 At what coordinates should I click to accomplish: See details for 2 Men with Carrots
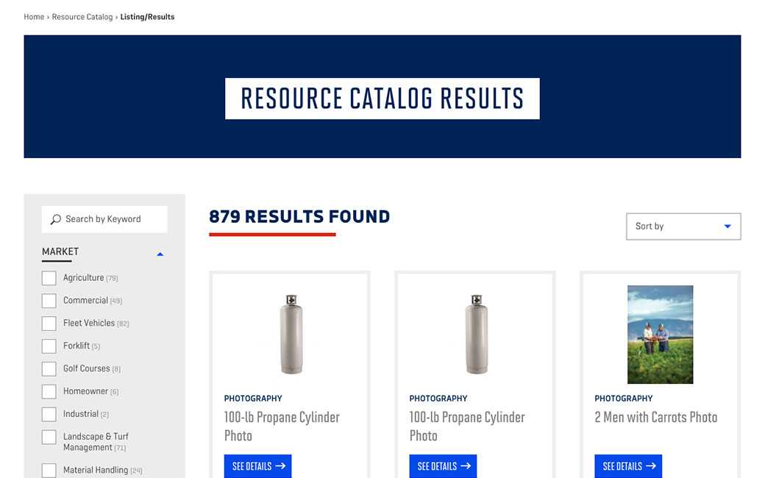[628, 466]
